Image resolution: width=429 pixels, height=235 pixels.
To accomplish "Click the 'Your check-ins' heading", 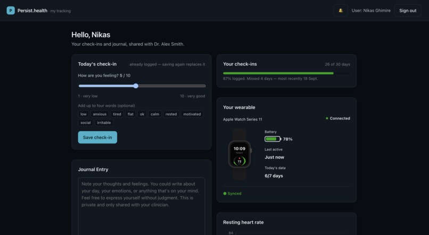I will pyautogui.click(x=240, y=64).
